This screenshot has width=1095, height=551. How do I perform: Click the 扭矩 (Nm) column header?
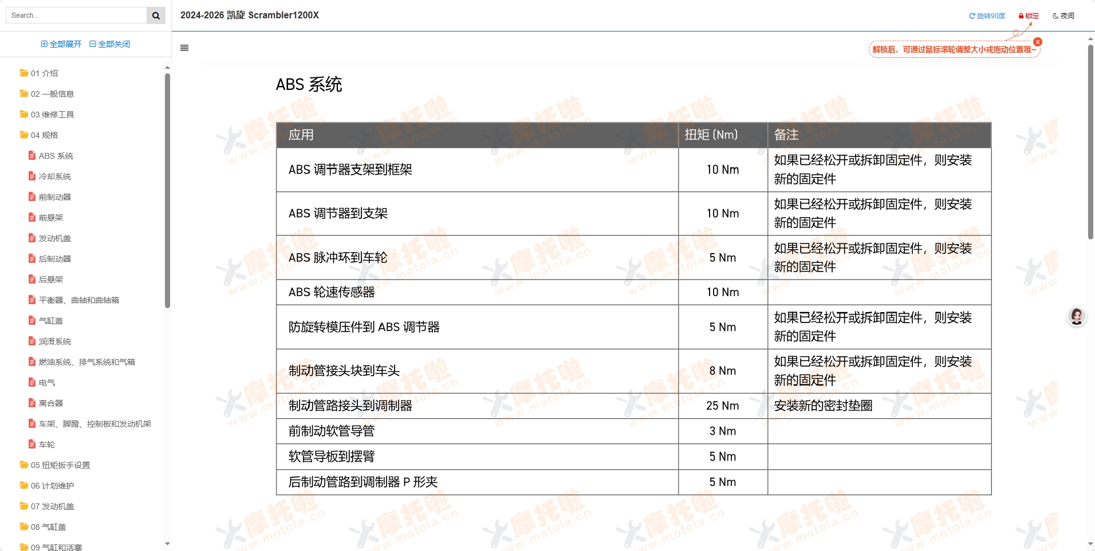[x=723, y=135]
